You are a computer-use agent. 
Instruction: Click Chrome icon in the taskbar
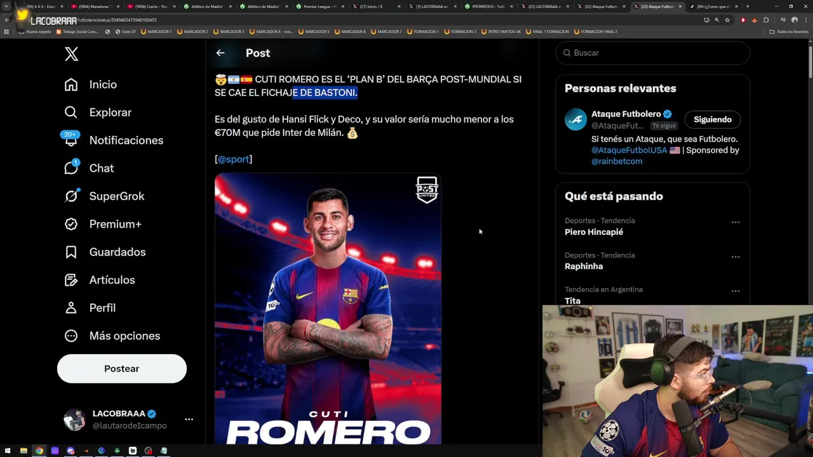[39, 451]
